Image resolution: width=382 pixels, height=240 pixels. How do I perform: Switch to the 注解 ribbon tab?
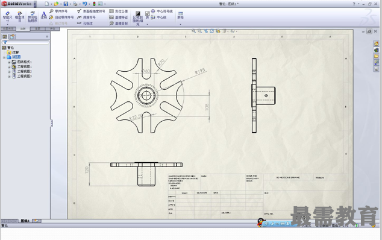click(23, 29)
